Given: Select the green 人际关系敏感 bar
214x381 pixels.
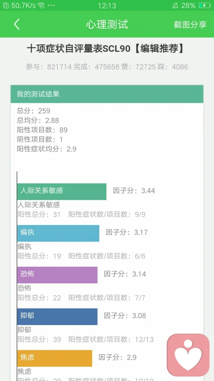Looking at the screenshot, I should click(x=62, y=192).
